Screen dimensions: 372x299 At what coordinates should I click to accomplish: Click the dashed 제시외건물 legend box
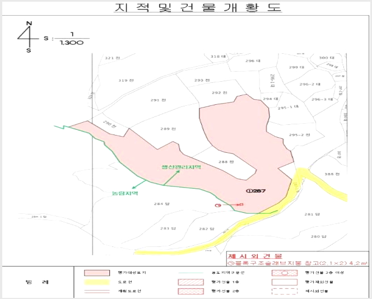tap(285, 291)
